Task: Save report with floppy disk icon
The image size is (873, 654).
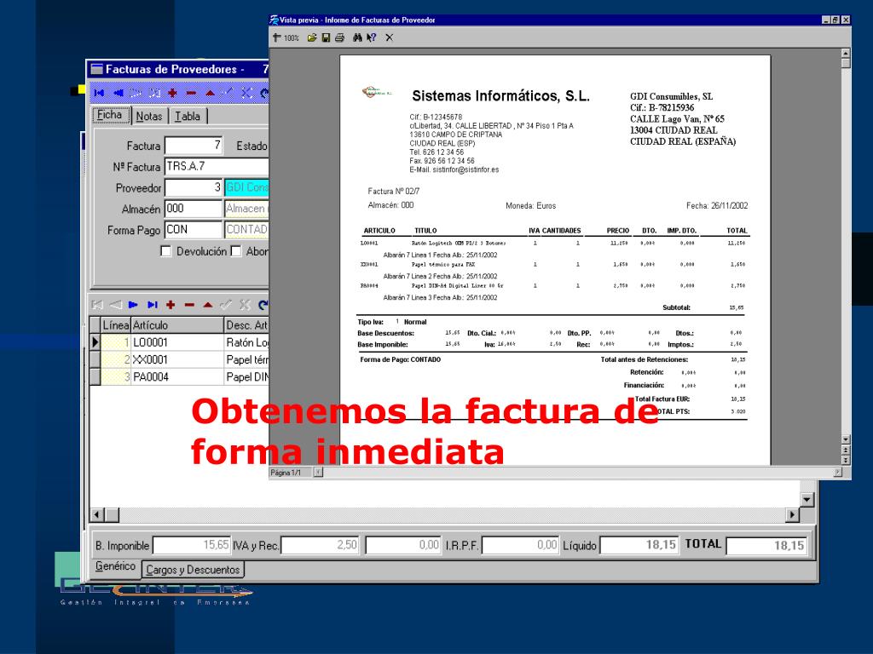Action: coord(326,37)
